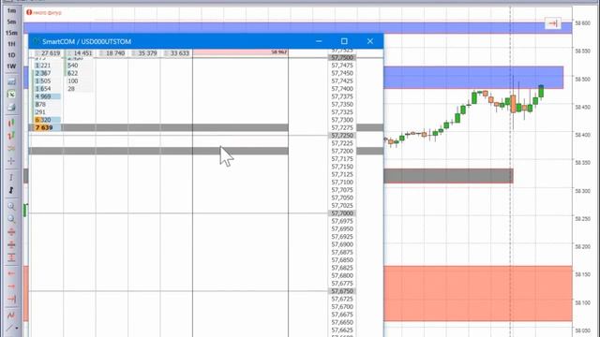The height and width of the screenshot is (337, 600).
Task: Click the 33 633 column total header
Action: (176, 53)
